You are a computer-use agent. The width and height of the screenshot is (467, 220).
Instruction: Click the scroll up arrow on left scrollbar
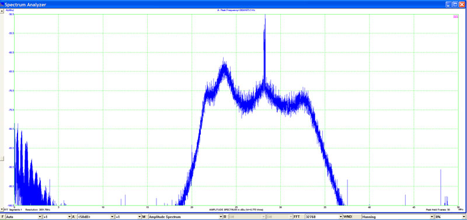point(2,10)
